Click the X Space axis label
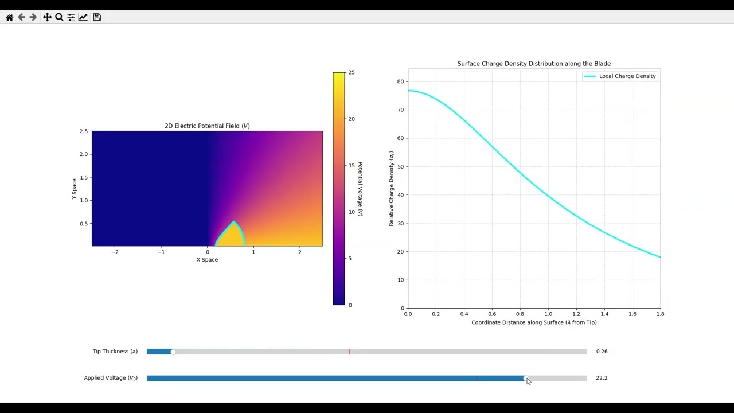Screen dimensions: 734x413 click(x=207, y=260)
